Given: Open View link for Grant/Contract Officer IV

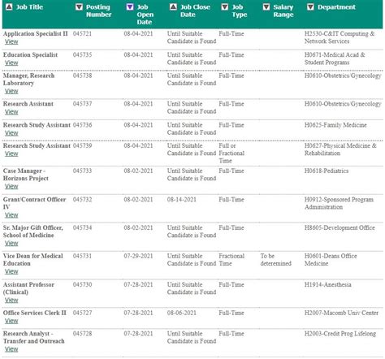Looking at the screenshot, I should (11, 215).
